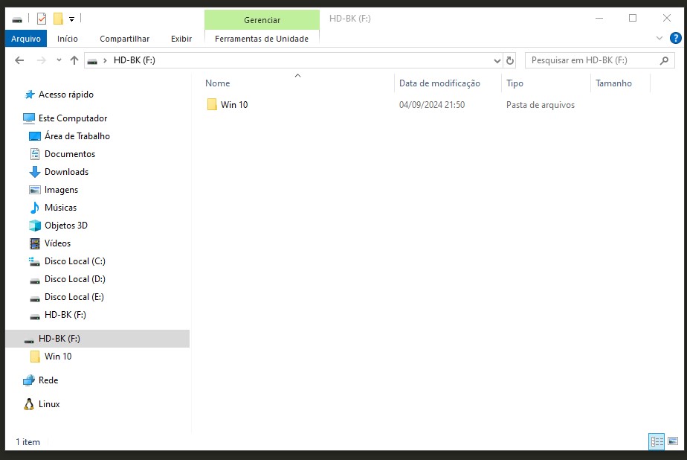Expand the address bar history dropdown
This screenshot has height=460, width=687.
click(x=497, y=60)
